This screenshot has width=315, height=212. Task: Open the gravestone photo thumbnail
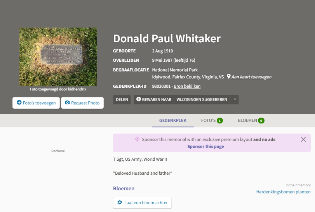click(58, 57)
